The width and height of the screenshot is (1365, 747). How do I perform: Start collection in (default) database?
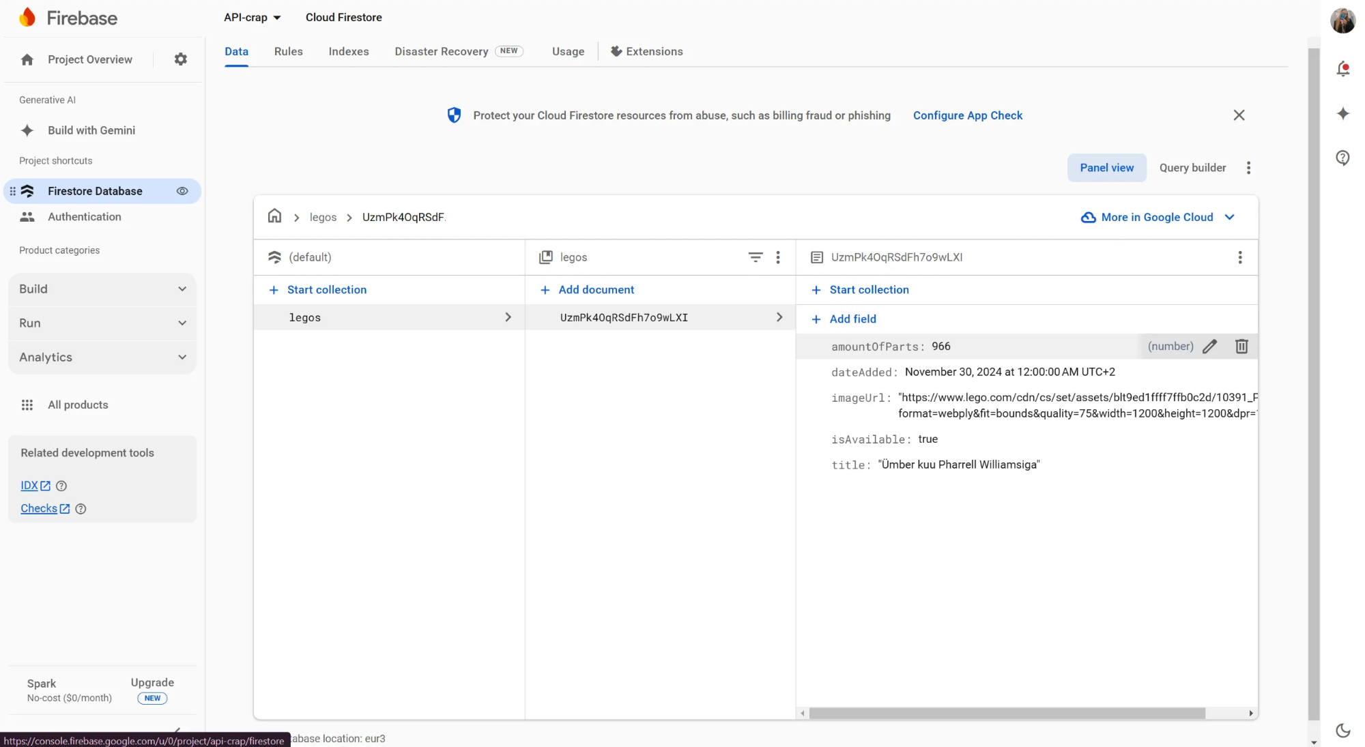coord(318,290)
